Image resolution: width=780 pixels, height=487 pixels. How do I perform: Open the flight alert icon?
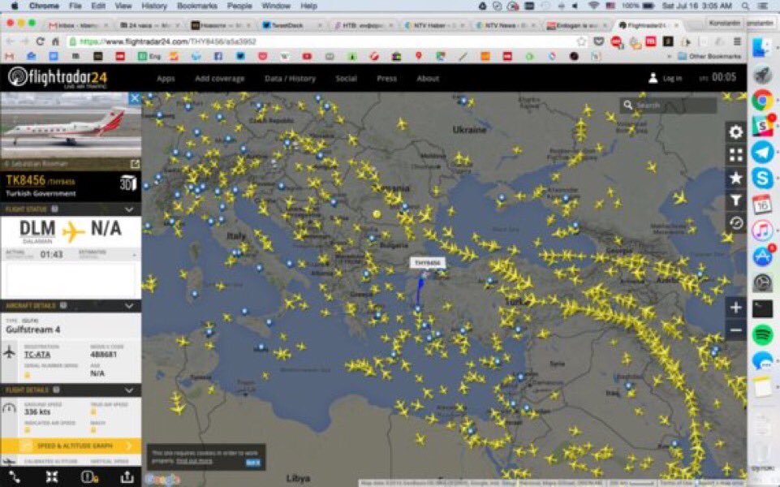pos(89,477)
